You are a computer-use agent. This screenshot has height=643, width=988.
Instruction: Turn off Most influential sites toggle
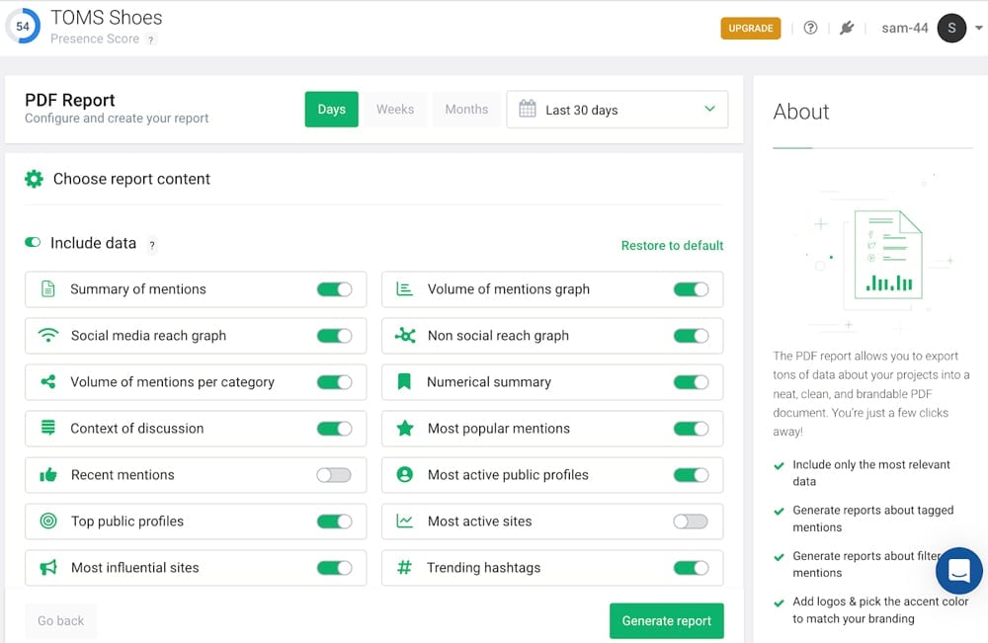[x=334, y=568]
